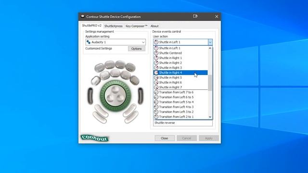Collapse the User action dropdown arrow
Image resolution: width=308 pixels, height=173 pixels.
click(210, 42)
